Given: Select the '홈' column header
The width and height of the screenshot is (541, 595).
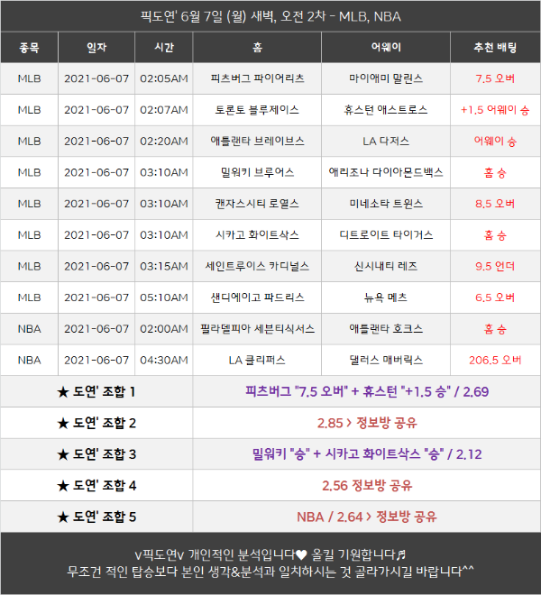Looking at the screenshot, I should pos(257,48).
